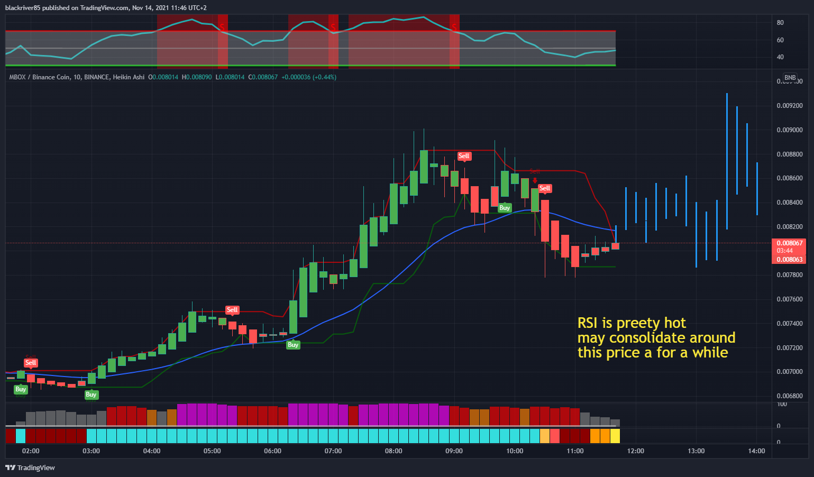The image size is (814, 477).
Task: Click the Sell signal label near 02:00
Action: point(31,363)
